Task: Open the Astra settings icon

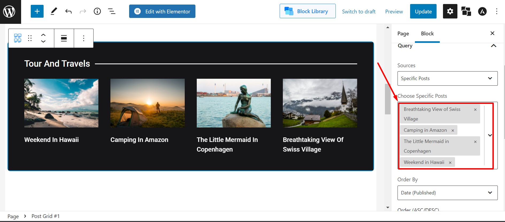Action: point(482,11)
